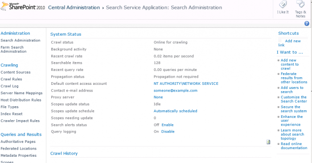Open Tags & Notes icon
312x163 pixels.
(300, 4)
